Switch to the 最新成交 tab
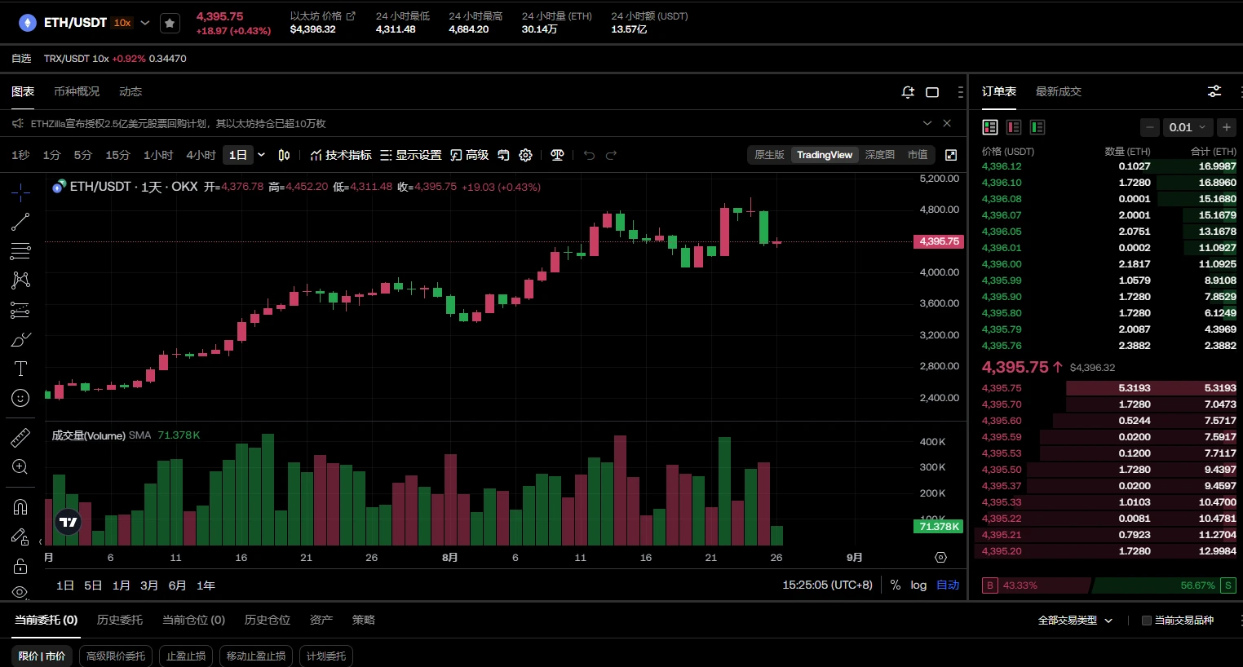Image resolution: width=1243 pixels, height=667 pixels. tap(1058, 91)
